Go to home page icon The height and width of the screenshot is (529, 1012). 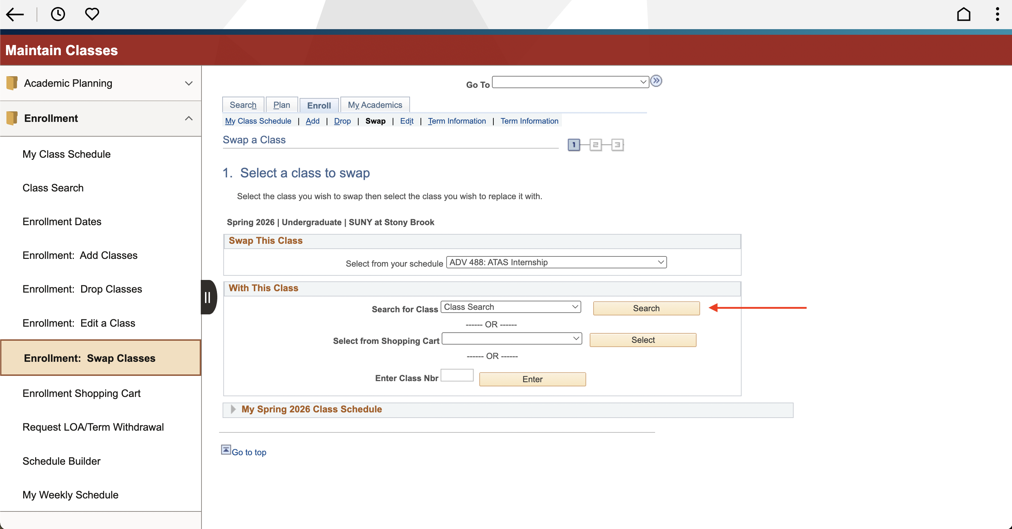tap(963, 14)
